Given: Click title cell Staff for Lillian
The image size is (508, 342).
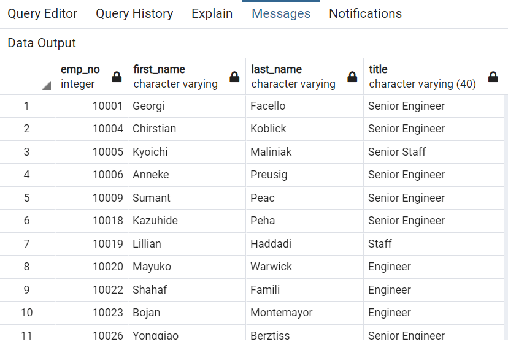Looking at the screenshot, I should (434, 244).
